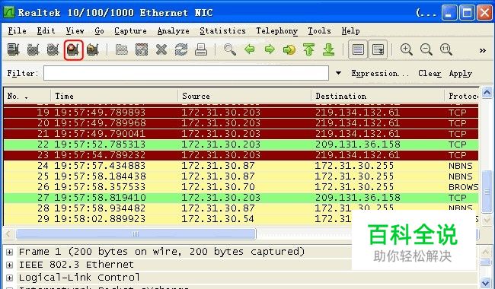
Task: Save capture file floppy icon
Action: click(142, 49)
